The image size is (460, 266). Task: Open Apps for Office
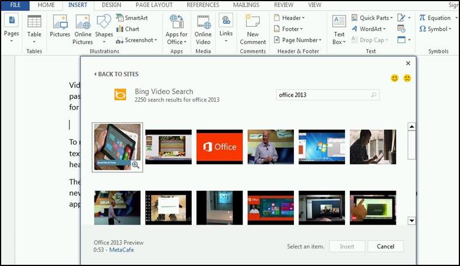point(176,30)
